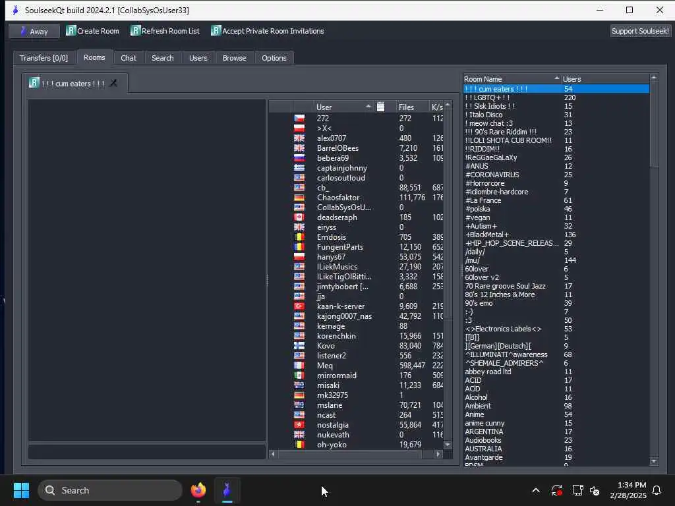Click the SoulseekQt taskbar icon
This screenshot has height=506, width=675.
(227, 490)
